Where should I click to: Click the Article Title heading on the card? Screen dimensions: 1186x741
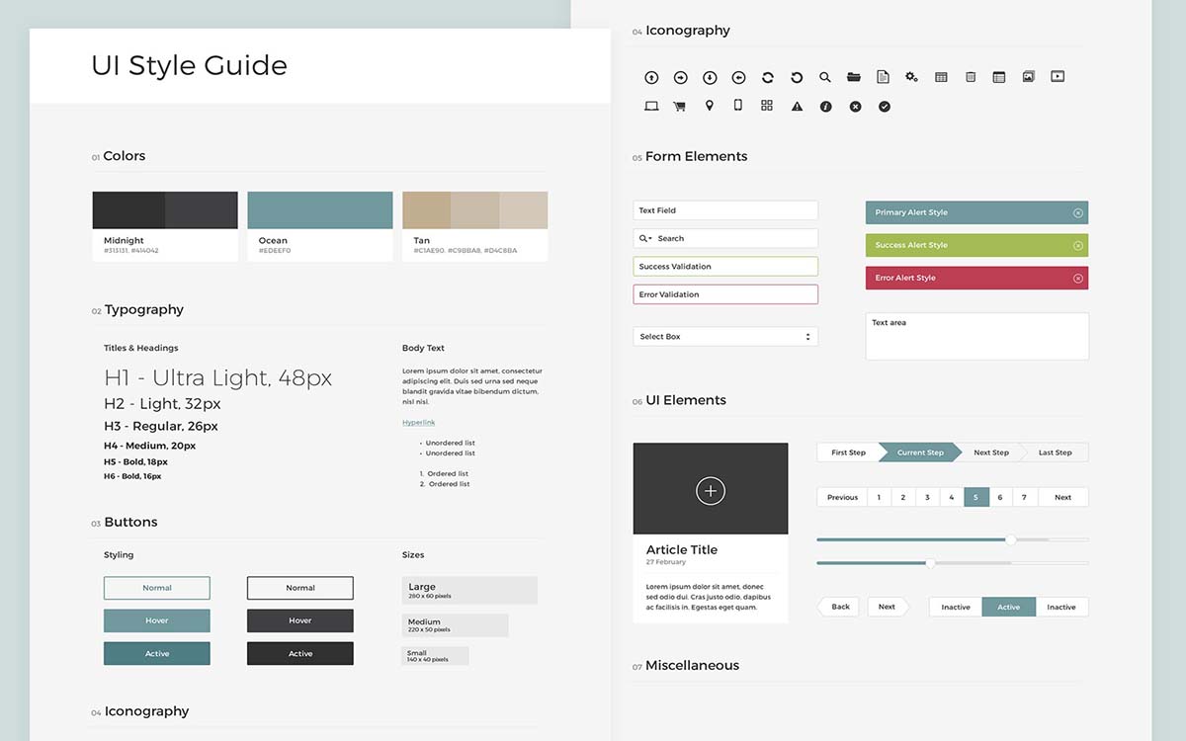click(682, 549)
